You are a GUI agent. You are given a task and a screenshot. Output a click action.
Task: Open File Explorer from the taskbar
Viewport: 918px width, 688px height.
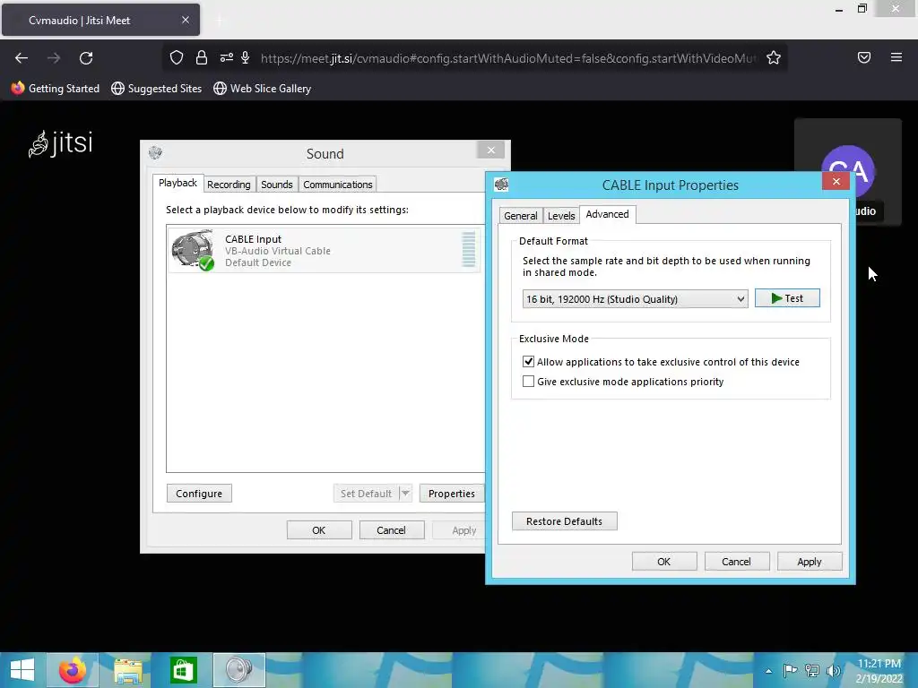[x=127, y=670]
